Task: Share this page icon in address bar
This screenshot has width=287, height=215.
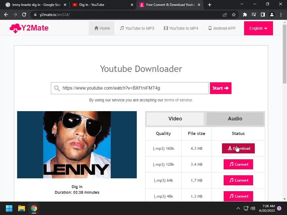Action: (x=225, y=15)
